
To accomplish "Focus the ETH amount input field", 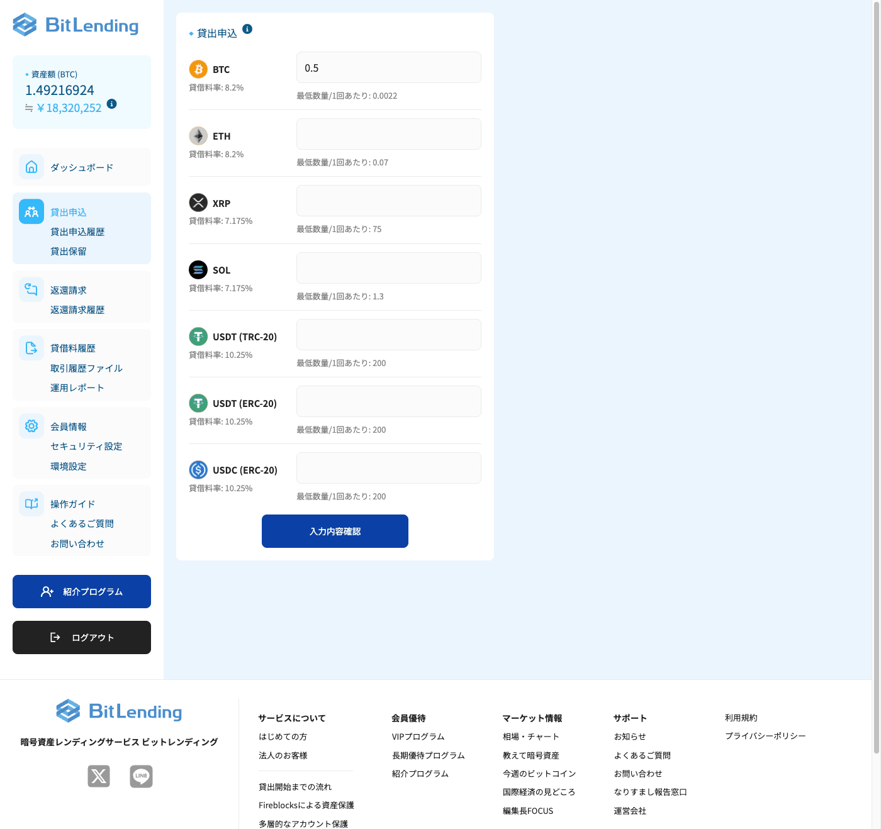I will 389,134.
